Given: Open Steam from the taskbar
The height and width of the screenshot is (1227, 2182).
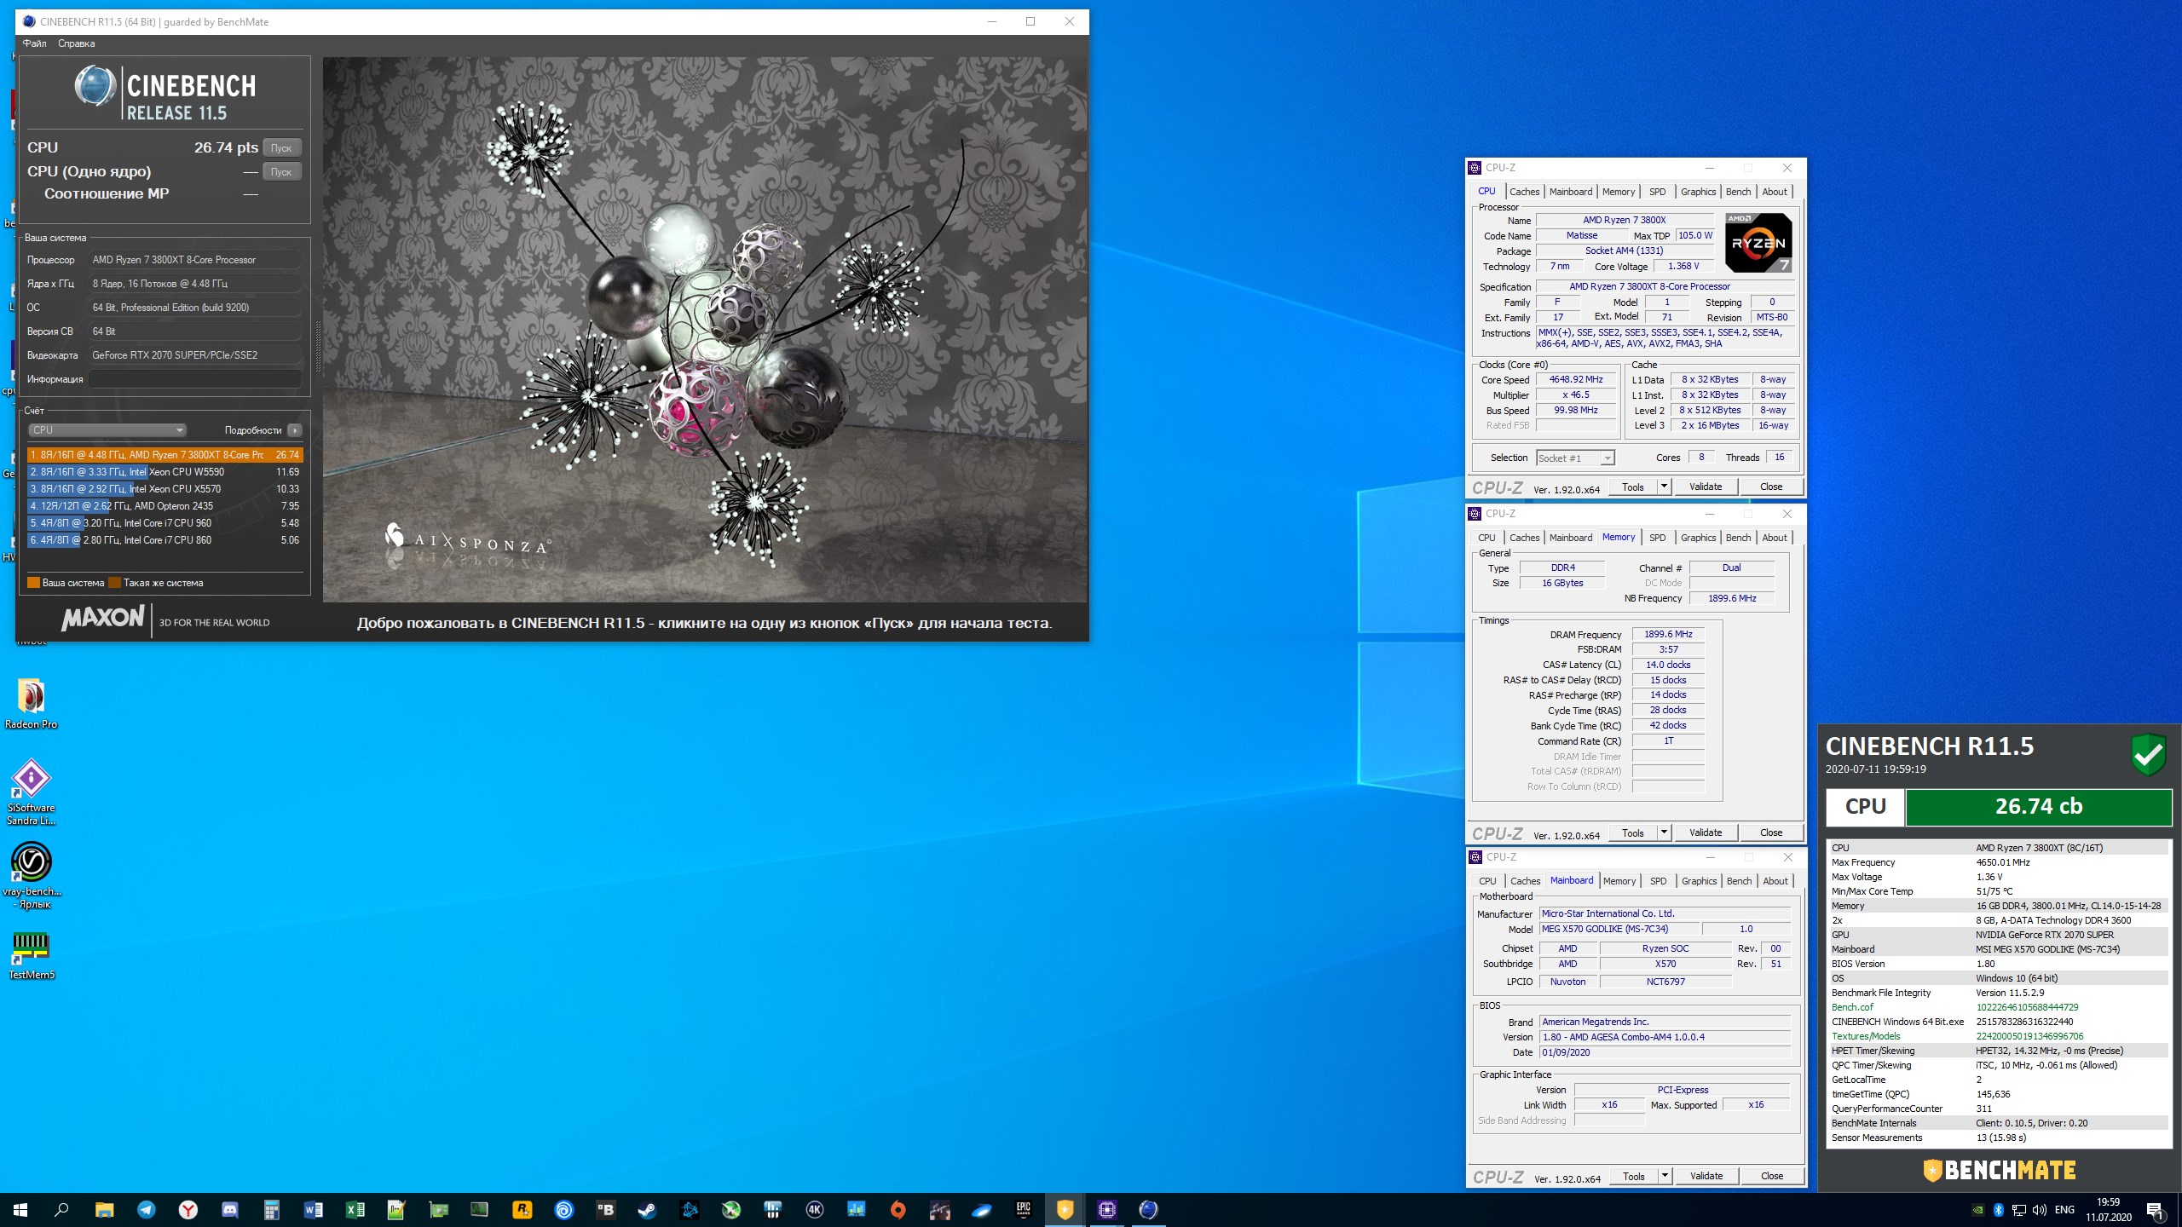Looking at the screenshot, I should click(x=648, y=1209).
